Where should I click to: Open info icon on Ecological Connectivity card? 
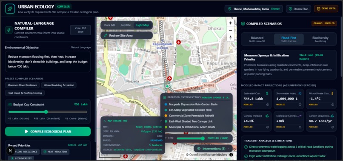300,127
